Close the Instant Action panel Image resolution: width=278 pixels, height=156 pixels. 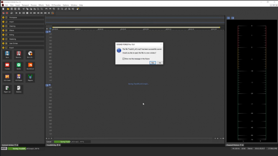18,145
